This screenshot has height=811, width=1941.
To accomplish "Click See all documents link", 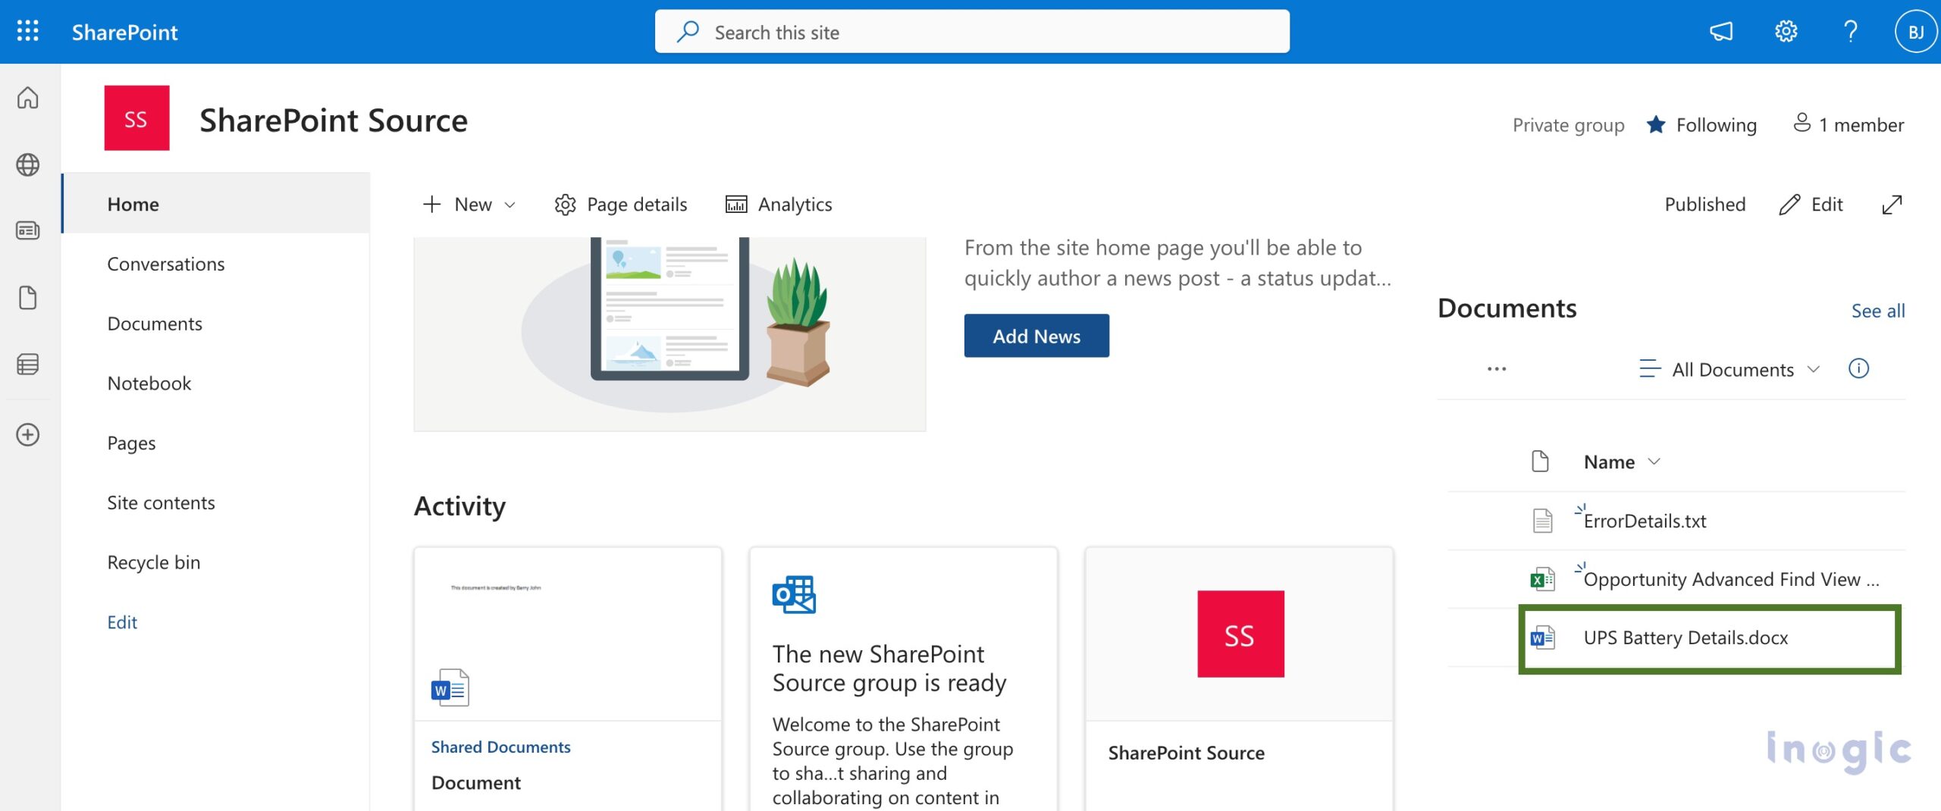I will tap(1878, 311).
